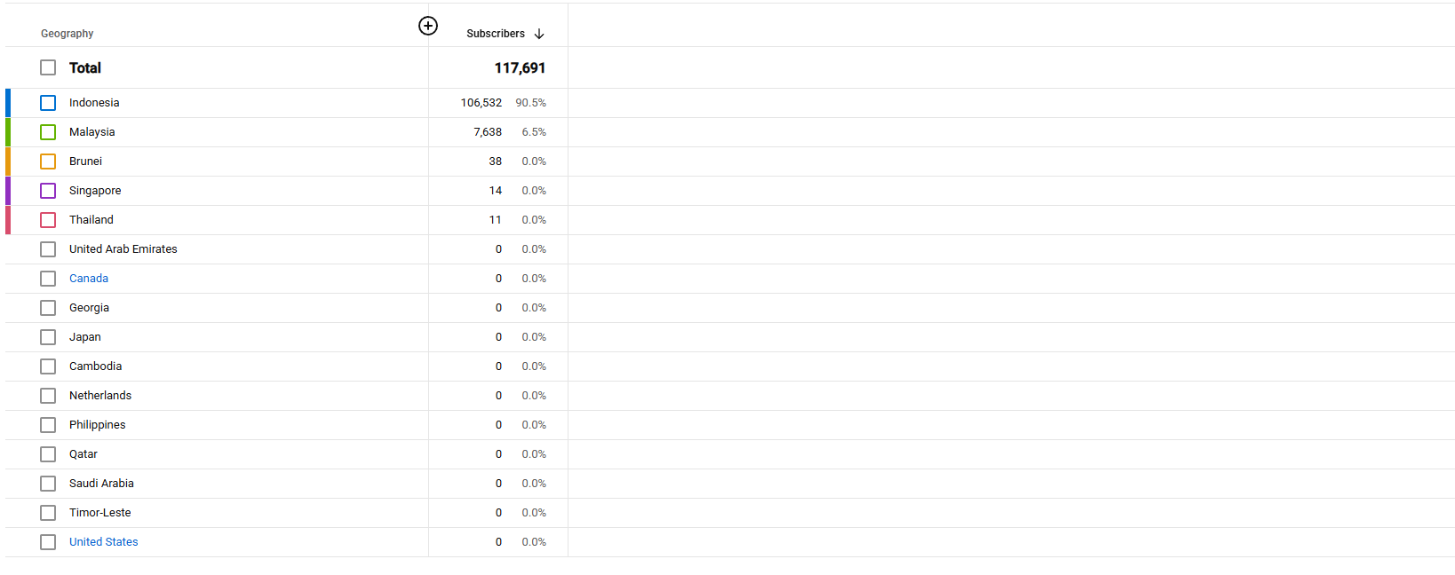Toggle the Malaysia checkbox
The width and height of the screenshot is (1455, 575).
coord(48,132)
